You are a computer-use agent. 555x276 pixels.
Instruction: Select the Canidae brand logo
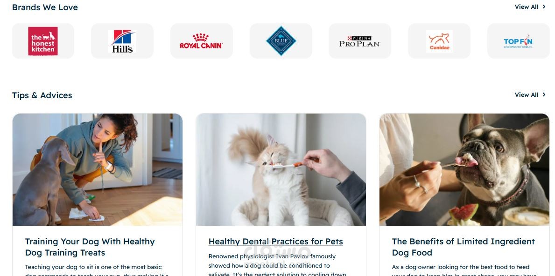coord(439,41)
